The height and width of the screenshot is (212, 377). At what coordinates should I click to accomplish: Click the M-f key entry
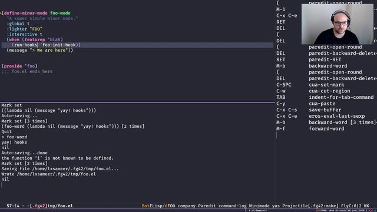point(280,129)
